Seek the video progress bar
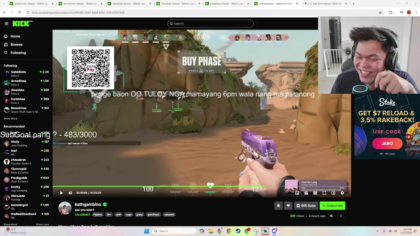Screen dimensions: 420x236 (x=201, y=186)
